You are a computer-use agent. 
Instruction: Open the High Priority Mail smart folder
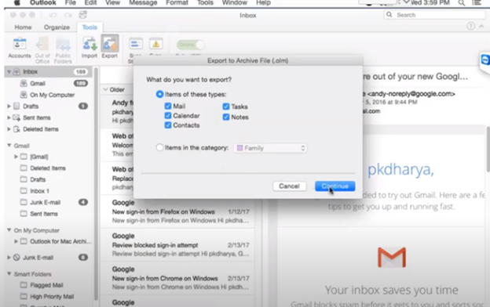[52, 296]
